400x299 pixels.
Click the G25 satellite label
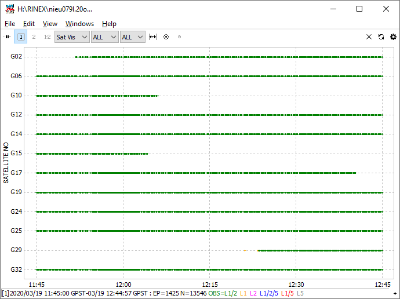(16, 231)
